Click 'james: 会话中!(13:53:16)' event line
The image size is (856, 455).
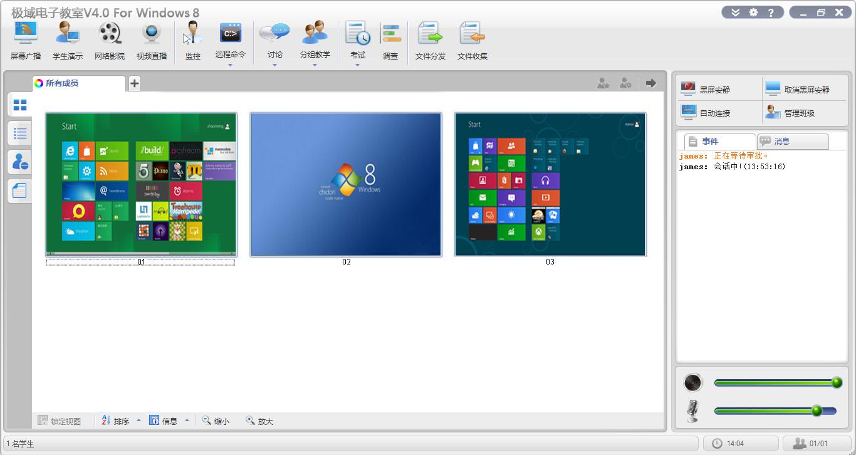tap(732, 167)
